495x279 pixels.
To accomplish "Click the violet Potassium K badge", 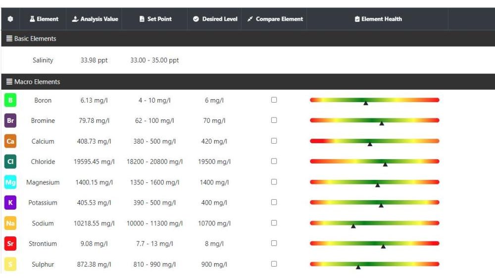I will [10, 203].
